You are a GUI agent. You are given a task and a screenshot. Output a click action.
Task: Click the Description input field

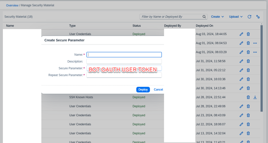[124, 62]
